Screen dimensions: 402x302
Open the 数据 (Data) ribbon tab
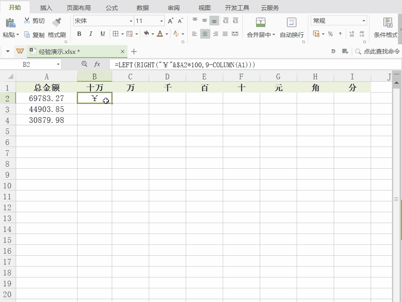click(142, 8)
